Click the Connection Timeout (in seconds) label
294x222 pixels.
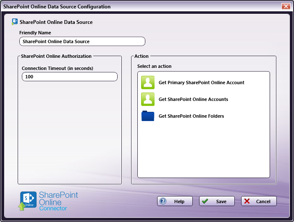pos(58,68)
